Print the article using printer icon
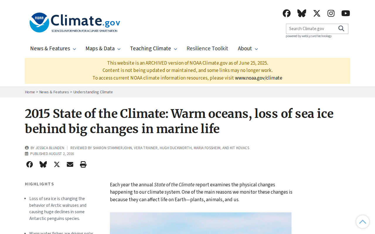 pos(83,164)
